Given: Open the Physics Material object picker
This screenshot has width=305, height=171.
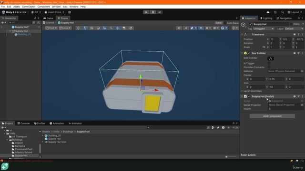Looking at the screenshot, I should (x=302, y=71).
